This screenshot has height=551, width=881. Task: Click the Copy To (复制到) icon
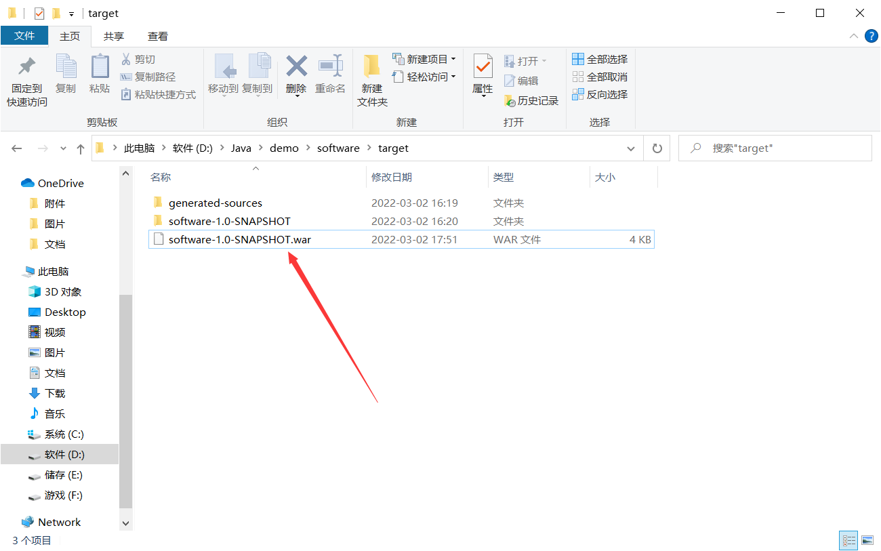pos(258,66)
